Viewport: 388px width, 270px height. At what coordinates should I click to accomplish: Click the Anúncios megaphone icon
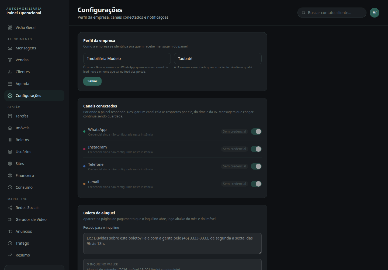coord(10,231)
